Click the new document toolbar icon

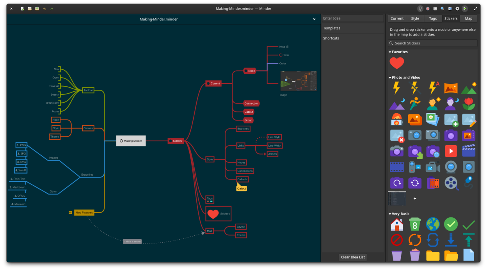[x=22, y=9]
